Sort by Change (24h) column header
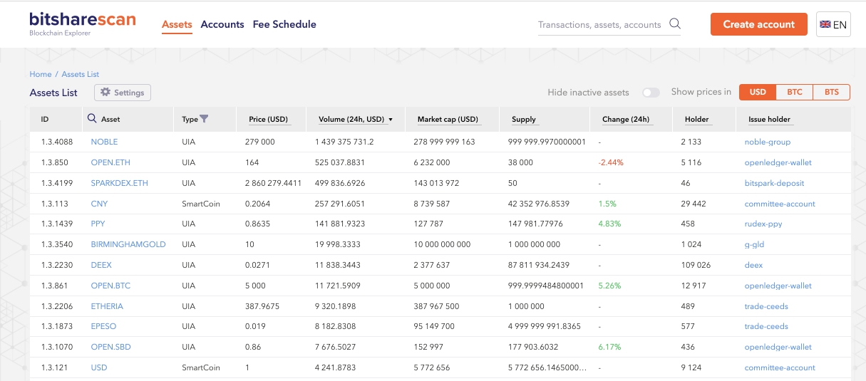 (626, 119)
